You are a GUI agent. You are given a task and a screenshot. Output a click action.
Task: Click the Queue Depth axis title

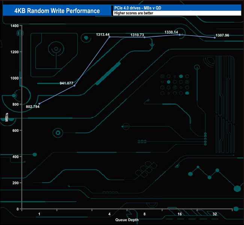(127, 220)
